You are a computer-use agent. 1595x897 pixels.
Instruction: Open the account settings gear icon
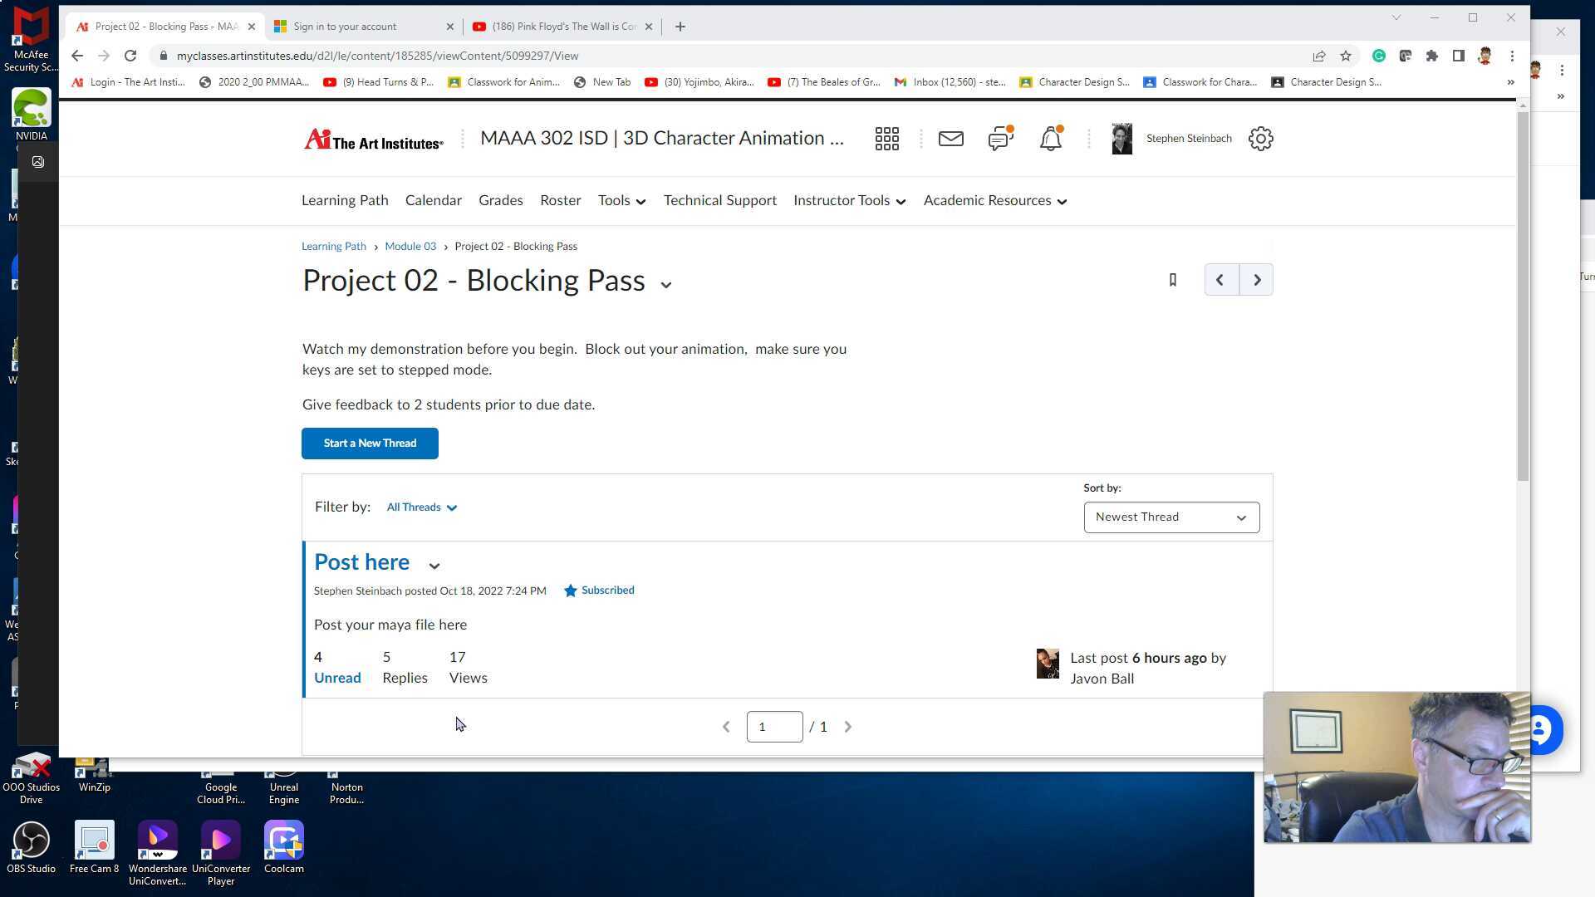pos(1260,138)
